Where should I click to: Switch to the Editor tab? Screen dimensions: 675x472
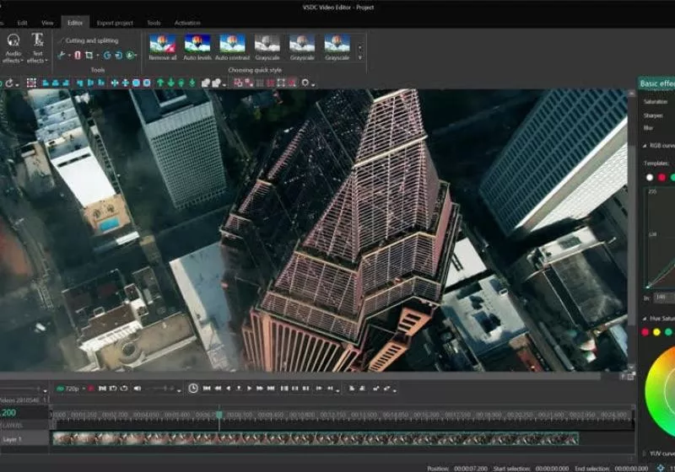(75, 23)
